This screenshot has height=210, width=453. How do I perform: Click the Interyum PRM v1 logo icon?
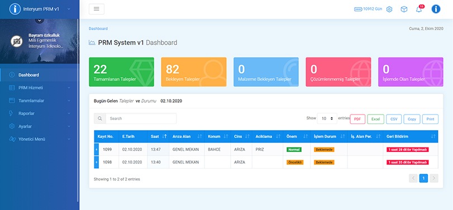(15, 9)
